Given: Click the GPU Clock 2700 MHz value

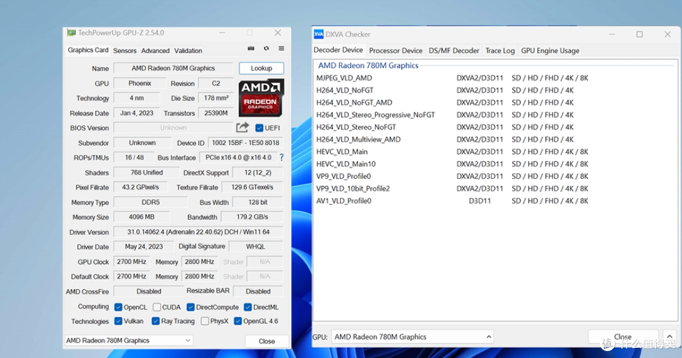Looking at the screenshot, I should point(131,262).
